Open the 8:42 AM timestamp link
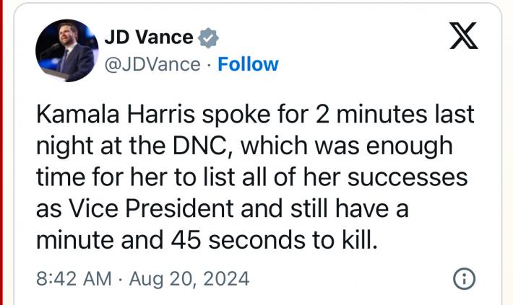Image resolution: width=513 pixels, height=305 pixels. [x=74, y=279]
